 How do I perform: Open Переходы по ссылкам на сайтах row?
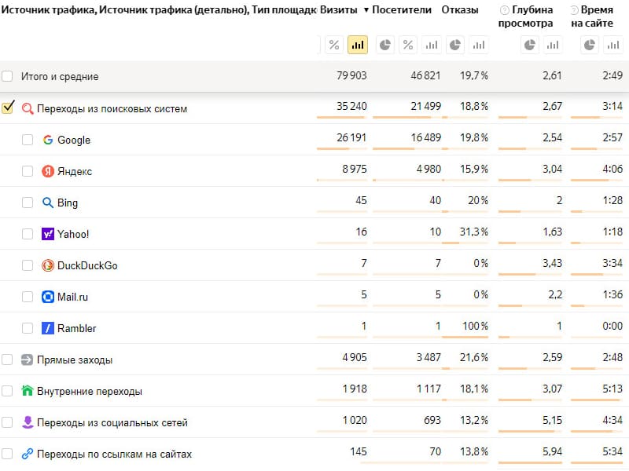114,454
